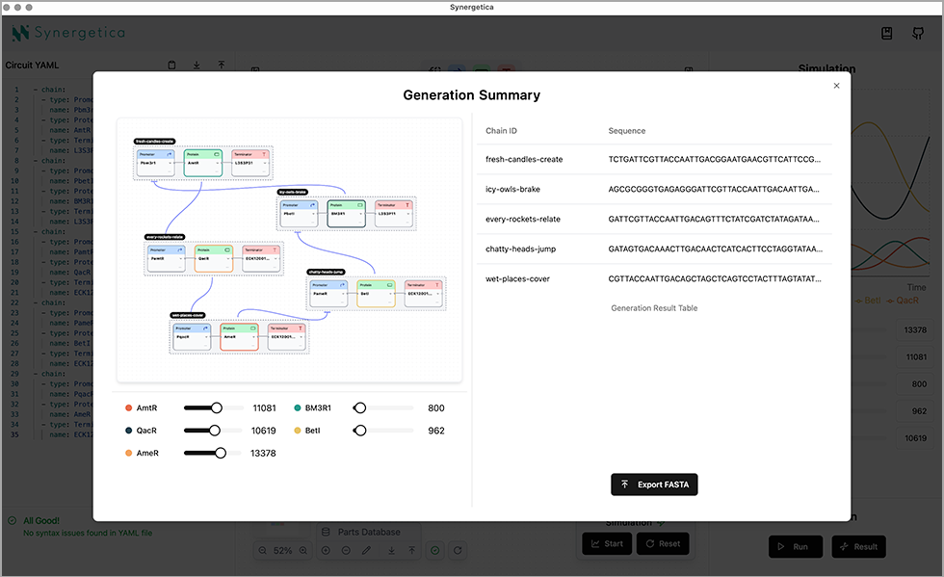The image size is (944, 577).
Task: Click the red color dot beside AmtR
Action: coord(128,408)
